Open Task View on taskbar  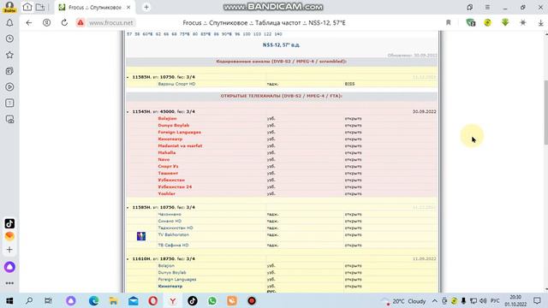click(x=48, y=300)
